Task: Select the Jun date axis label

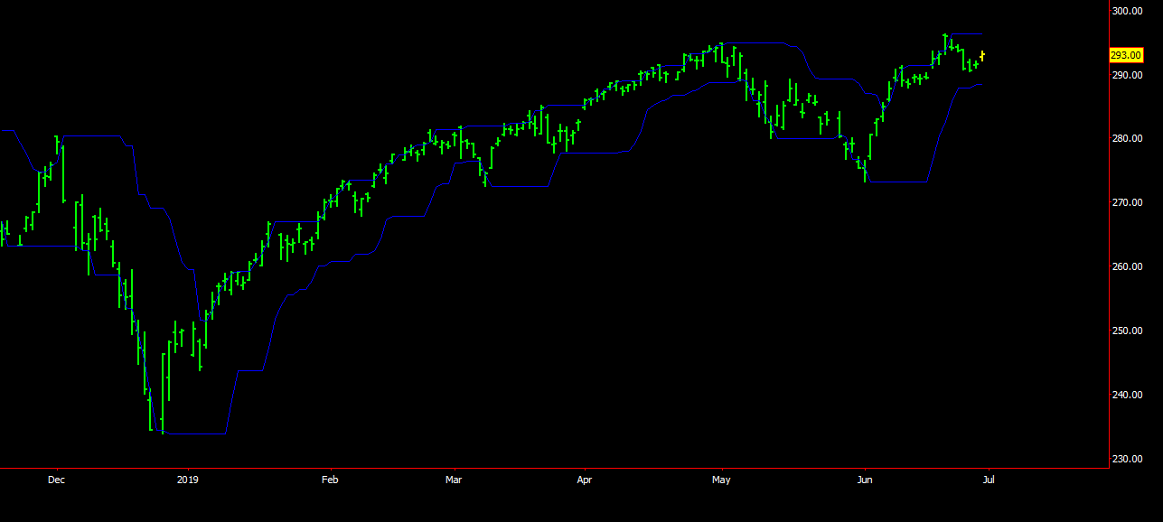Action: (865, 480)
